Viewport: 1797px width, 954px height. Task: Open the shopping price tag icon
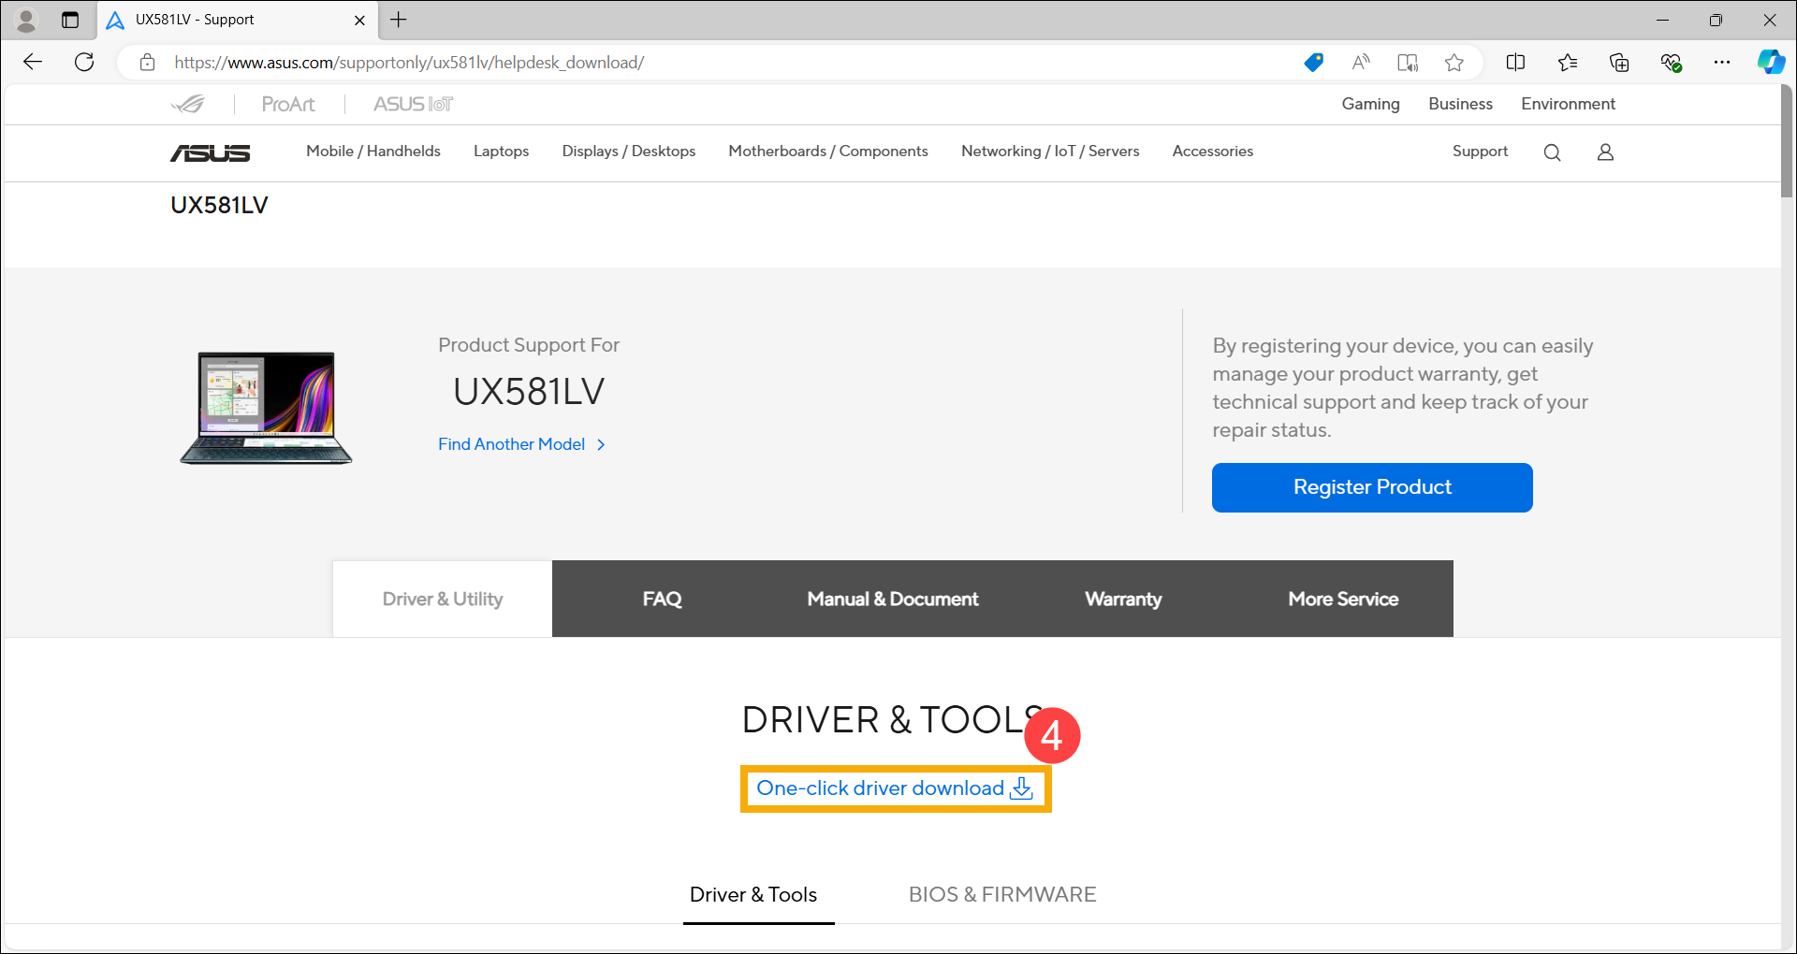pos(1314,63)
